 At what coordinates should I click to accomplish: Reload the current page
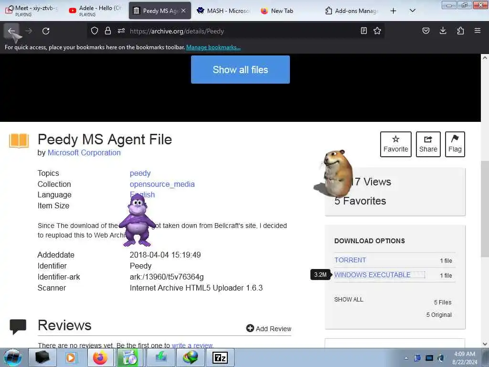point(46,31)
